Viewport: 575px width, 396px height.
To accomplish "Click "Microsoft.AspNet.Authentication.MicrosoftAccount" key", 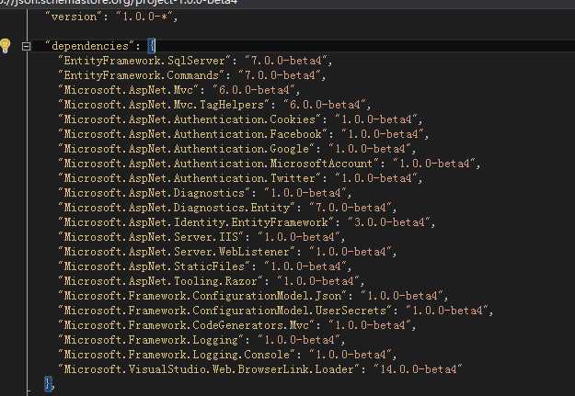I will (x=219, y=164).
